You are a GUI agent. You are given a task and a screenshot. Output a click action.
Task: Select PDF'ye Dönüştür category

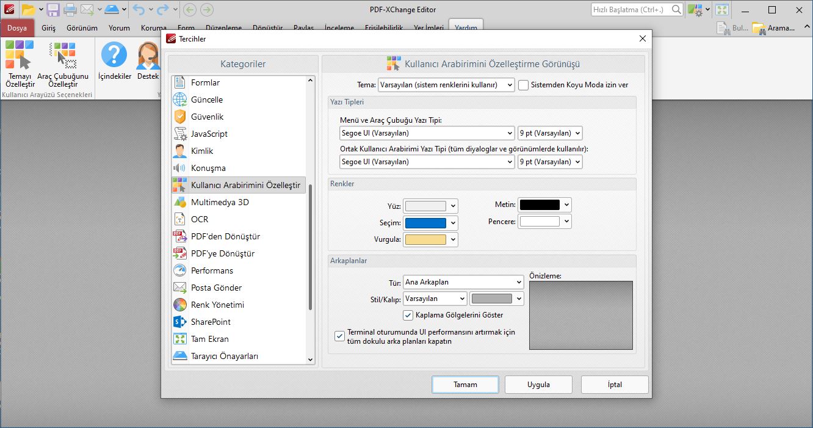point(239,253)
